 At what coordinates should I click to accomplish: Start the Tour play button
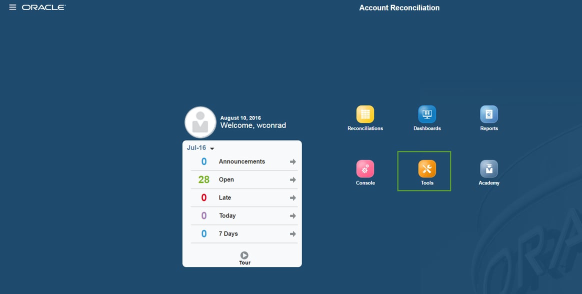[x=244, y=255]
